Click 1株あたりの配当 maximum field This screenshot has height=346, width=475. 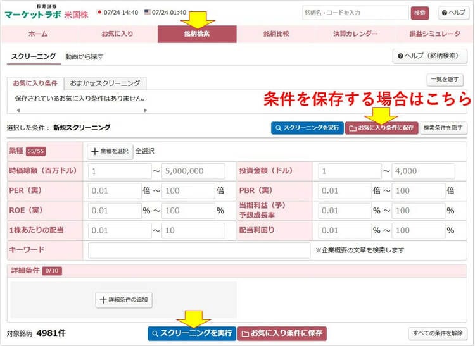pos(193,230)
